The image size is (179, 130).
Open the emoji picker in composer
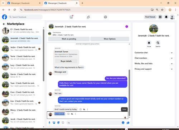[123, 122]
